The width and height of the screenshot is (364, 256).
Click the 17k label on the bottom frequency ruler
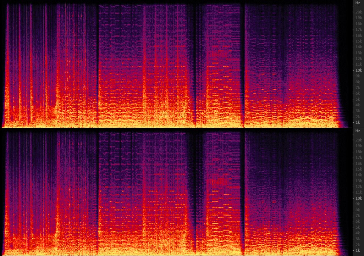pos(358,157)
